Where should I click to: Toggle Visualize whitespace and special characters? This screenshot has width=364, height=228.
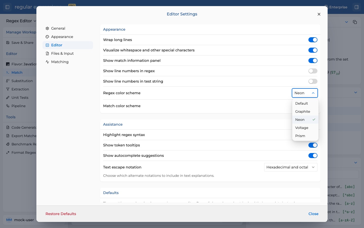coord(313,50)
